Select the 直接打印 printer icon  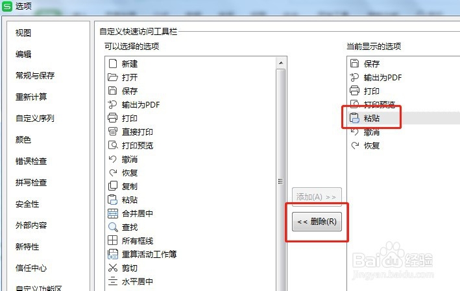(113, 132)
